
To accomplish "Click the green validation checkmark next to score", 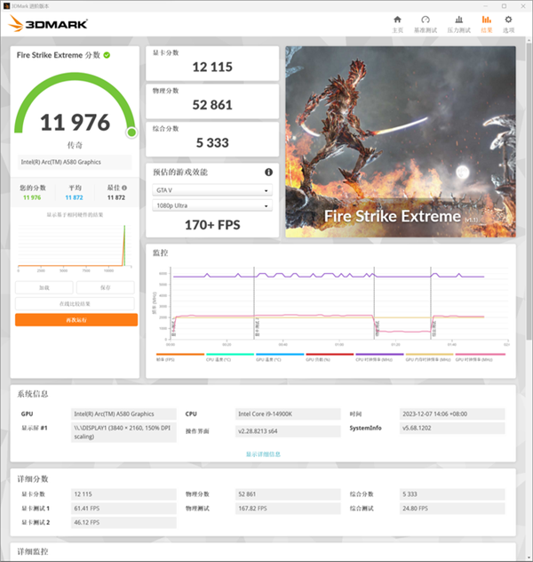I will click(x=107, y=55).
